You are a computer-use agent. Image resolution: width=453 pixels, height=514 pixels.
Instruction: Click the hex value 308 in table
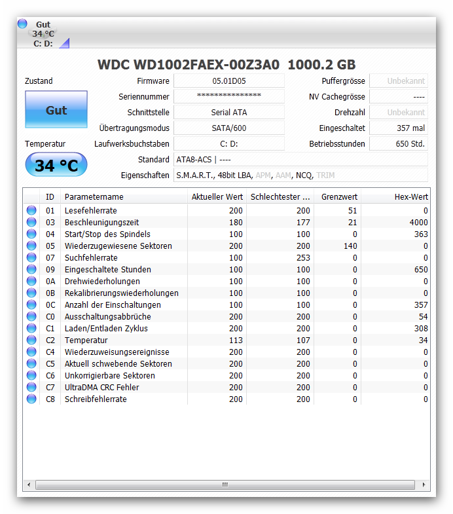point(421,329)
